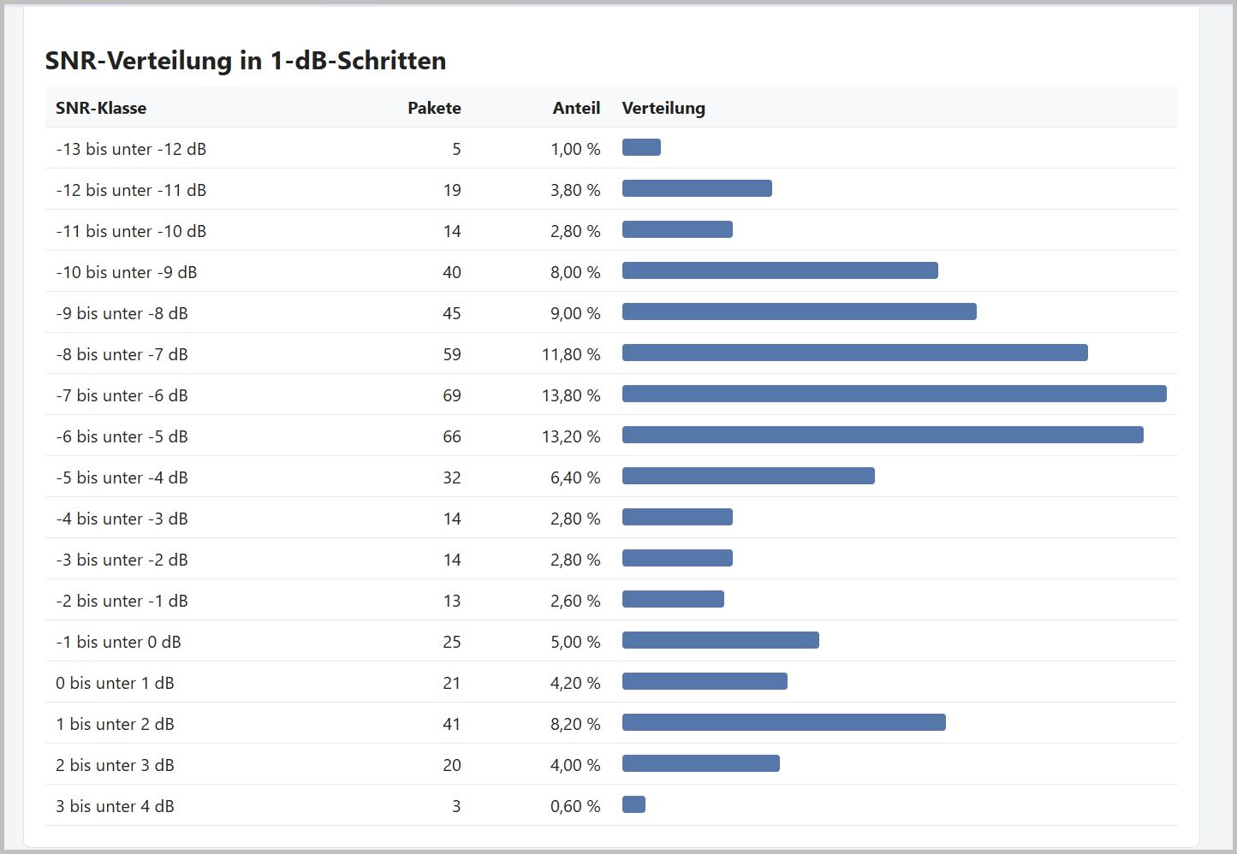This screenshot has width=1237, height=854.
Task: Click the SNR-Verteilung in 1-dB-Schritten heading
Action: (246, 61)
